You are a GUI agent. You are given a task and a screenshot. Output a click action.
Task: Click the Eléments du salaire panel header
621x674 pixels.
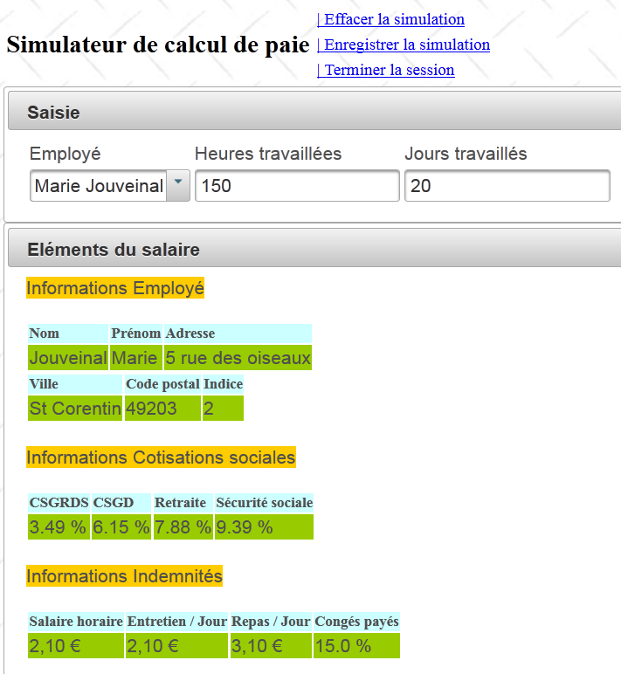click(x=314, y=250)
